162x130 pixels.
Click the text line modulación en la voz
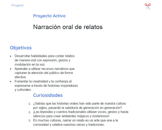(x=30, y=64)
